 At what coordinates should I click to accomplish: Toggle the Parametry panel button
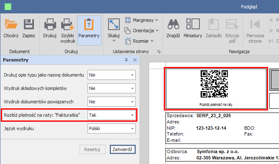pyautogui.click(x=89, y=30)
